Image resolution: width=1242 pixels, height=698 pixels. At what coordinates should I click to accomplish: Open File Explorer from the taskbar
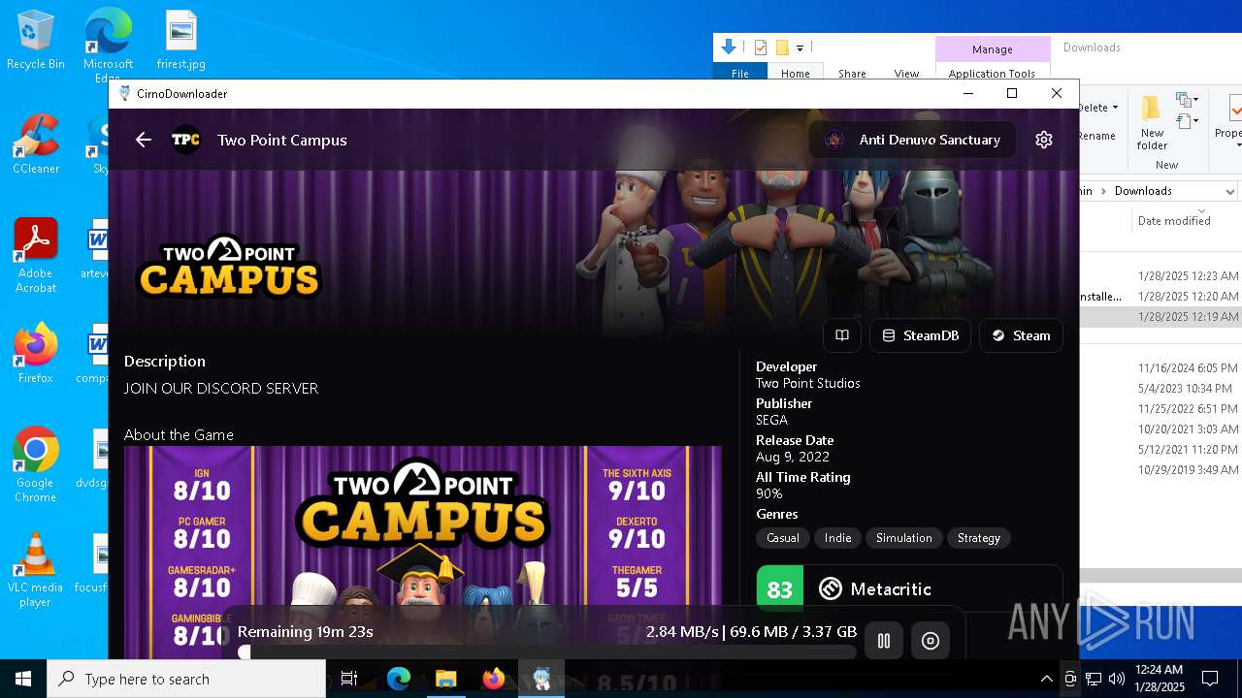(x=446, y=679)
